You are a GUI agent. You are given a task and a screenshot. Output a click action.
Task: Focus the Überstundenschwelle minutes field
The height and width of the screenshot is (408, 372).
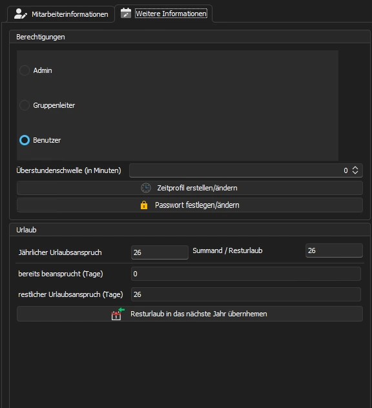point(246,170)
